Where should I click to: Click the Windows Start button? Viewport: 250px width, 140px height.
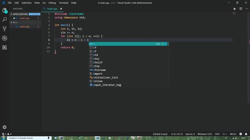(x=3, y=138)
